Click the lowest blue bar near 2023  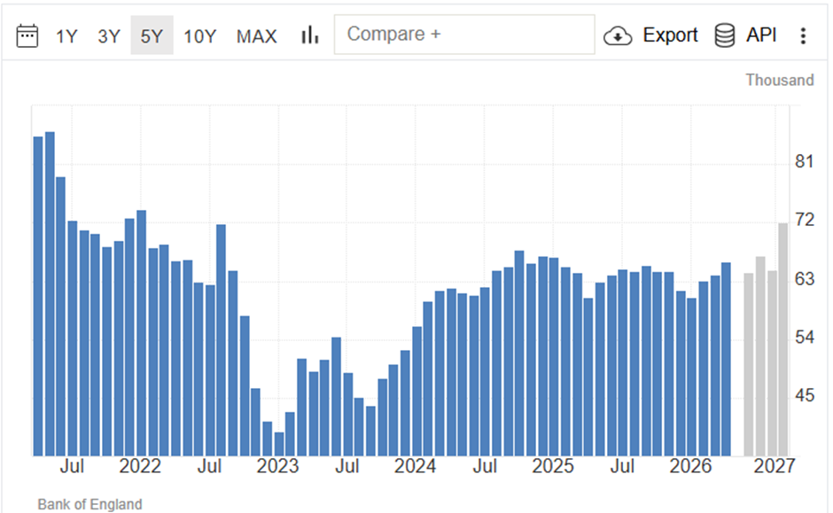(x=279, y=444)
